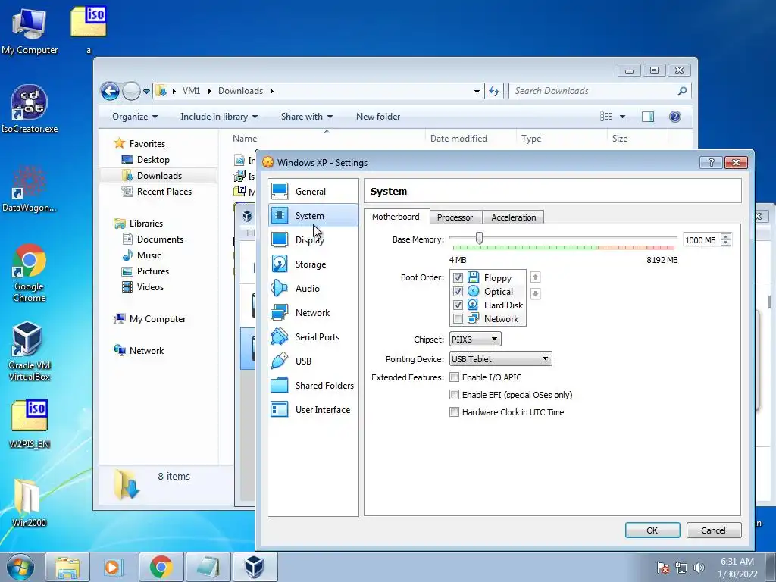Open Include in library dropdown
This screenshot has height=582, width=776.
[x=219, y=117]
